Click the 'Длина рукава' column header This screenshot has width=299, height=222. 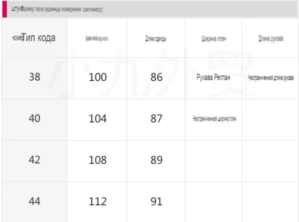(270, 38)
